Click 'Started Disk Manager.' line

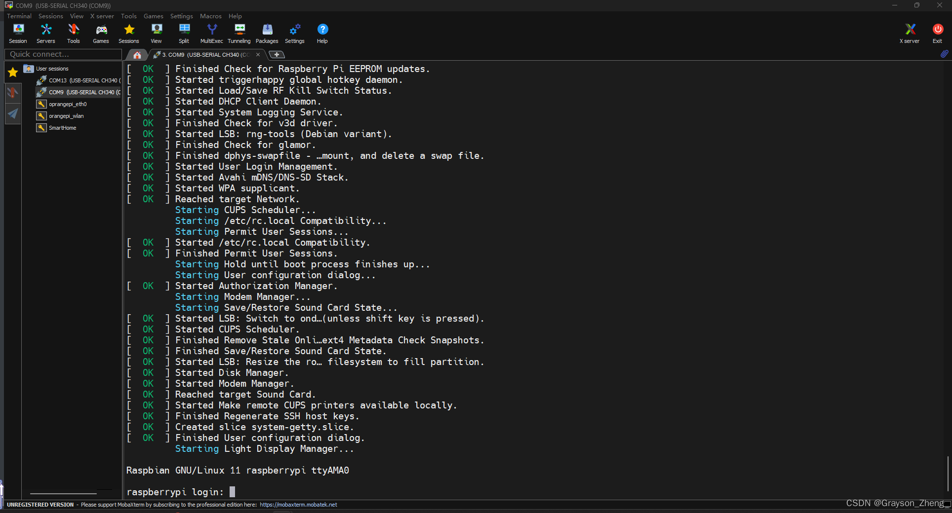(232, 373)
